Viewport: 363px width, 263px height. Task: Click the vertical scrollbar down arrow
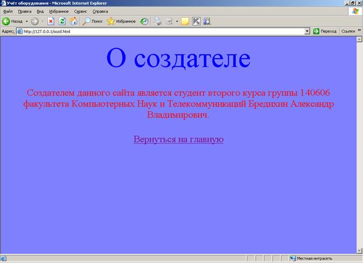pos(360,251)
